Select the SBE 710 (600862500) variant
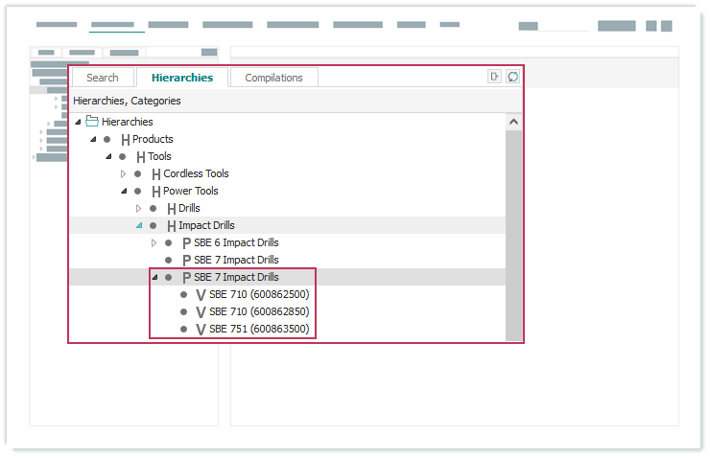710x458 pixels. pos(259,294)
